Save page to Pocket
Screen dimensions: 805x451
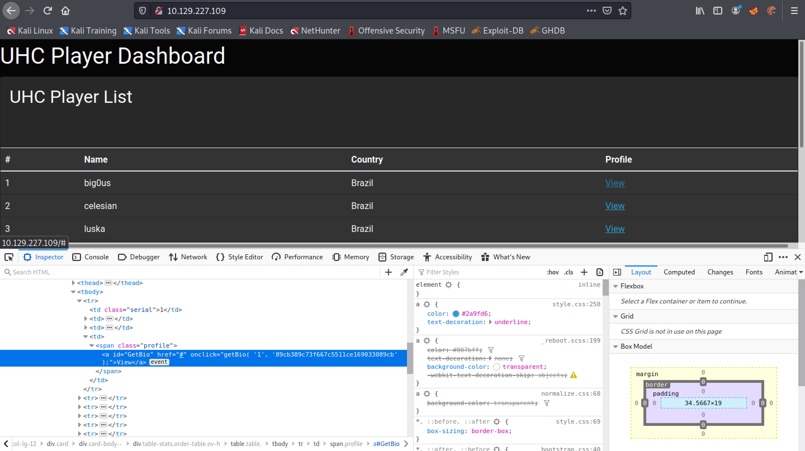[x=607, y=11]
